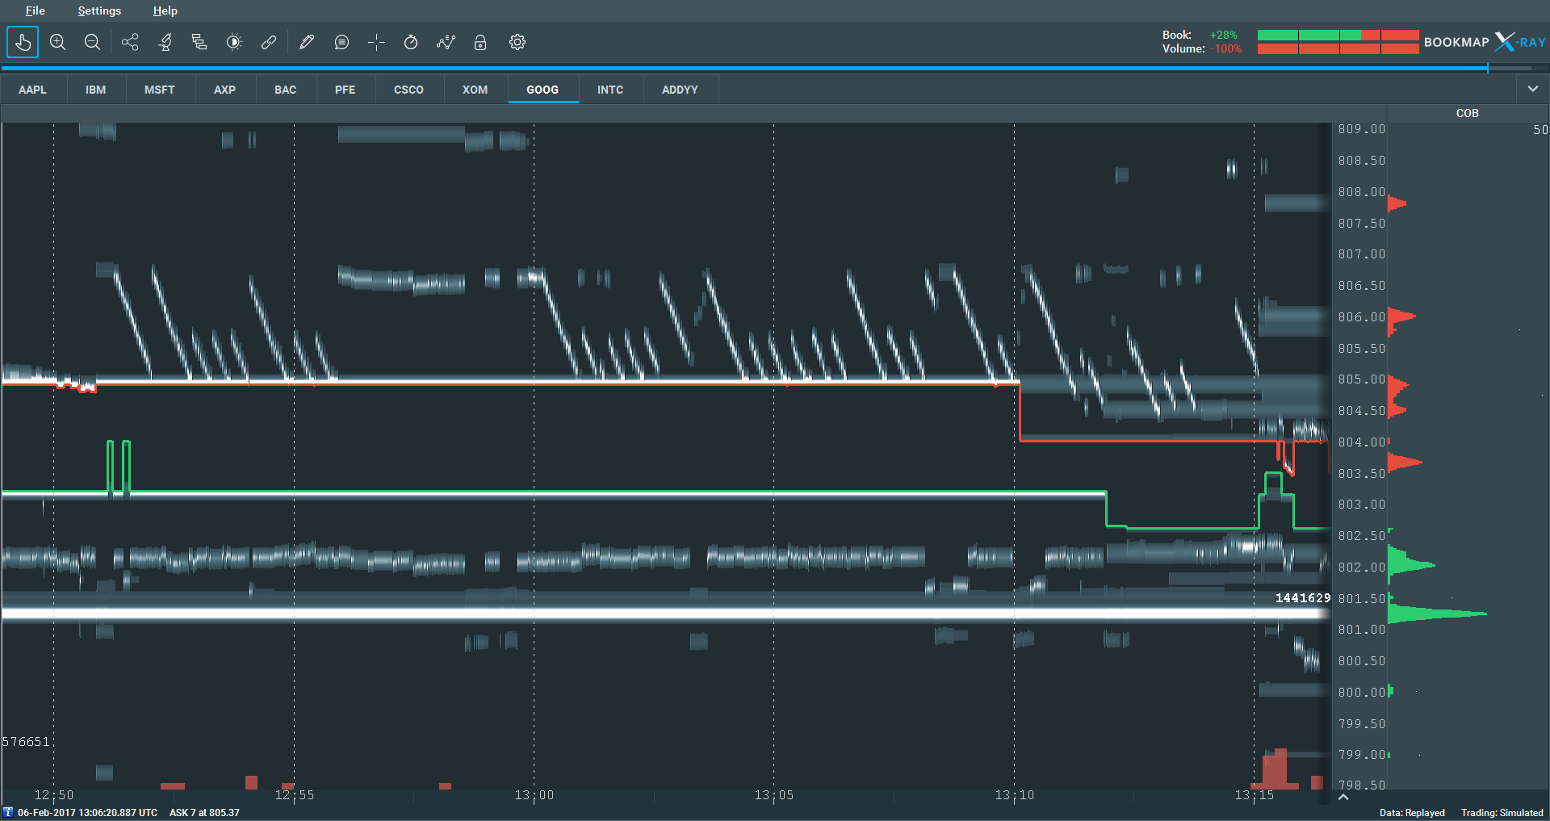Open the contrast brightness icon
The width and height of the screenshot is (1550, 821).
pos(234,42)
